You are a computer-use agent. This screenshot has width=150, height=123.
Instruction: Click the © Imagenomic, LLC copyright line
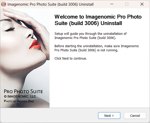tap(20, 96)
